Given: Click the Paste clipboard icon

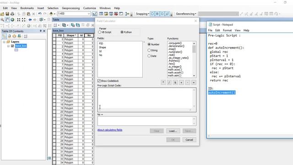Looking at the screenshot, I should (28, 14).
